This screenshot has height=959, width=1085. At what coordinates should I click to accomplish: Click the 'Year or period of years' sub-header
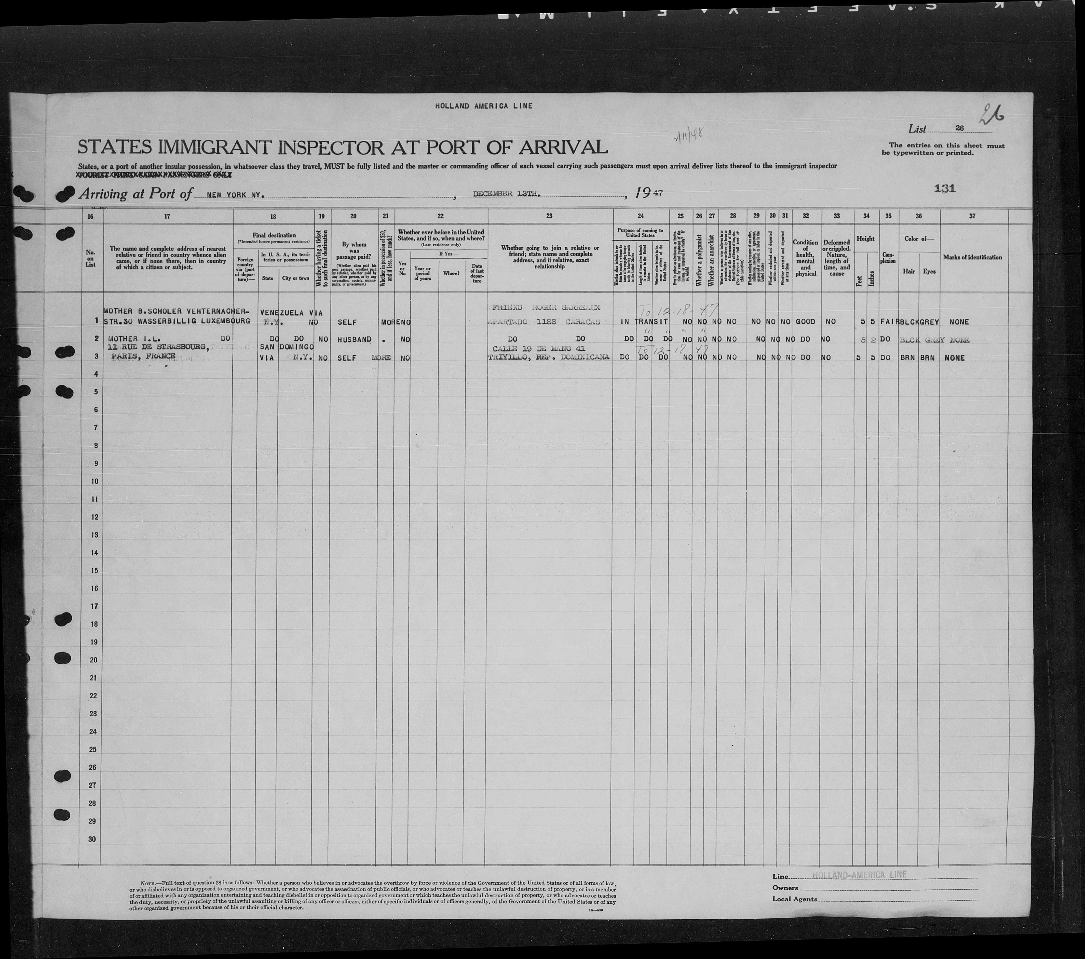click(422, 273)
